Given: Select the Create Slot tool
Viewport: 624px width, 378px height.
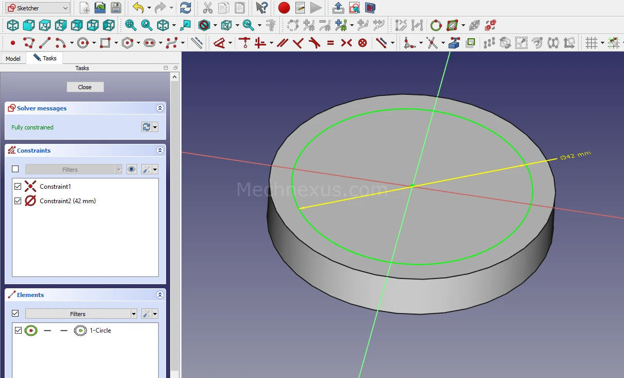Looking at the screenshot, I should point(150,43).
